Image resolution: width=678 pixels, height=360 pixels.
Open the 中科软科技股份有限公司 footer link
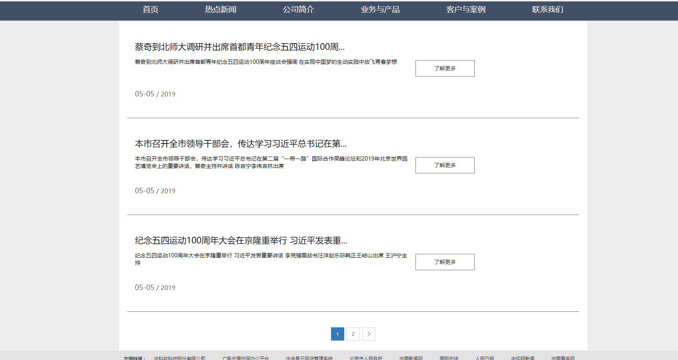(180, 358)
